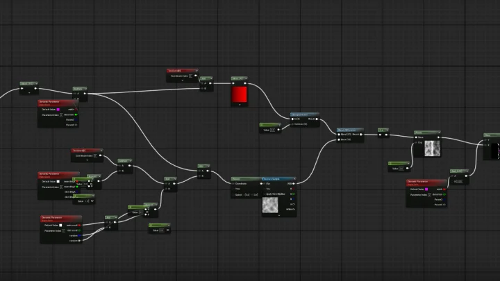This screenshot has height=281, width=500.
Task: Select the Power node preview thumbnail
Action: pyautogui.click(x=433, y=148)
